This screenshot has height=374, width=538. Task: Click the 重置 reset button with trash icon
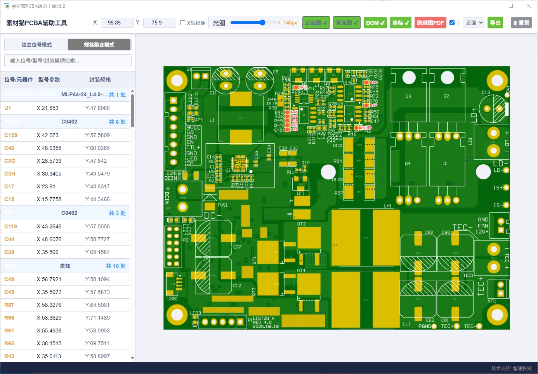click(521, 23)
